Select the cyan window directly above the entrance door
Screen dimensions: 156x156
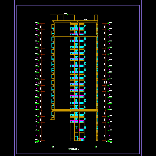click(76, 128)
